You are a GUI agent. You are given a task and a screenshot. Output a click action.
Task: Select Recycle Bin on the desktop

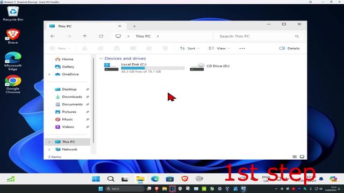(x=13, y=14)
